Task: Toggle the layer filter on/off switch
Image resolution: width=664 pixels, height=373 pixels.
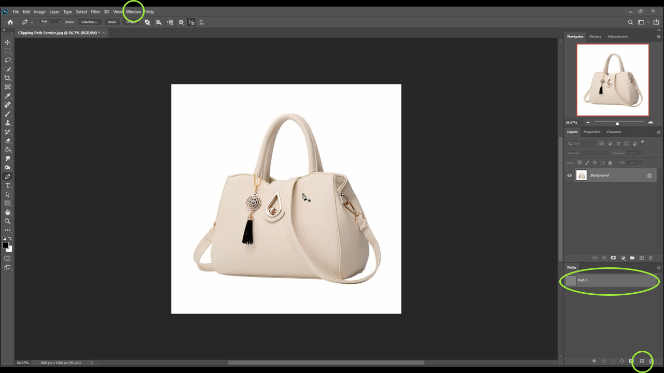Action: 642,142
